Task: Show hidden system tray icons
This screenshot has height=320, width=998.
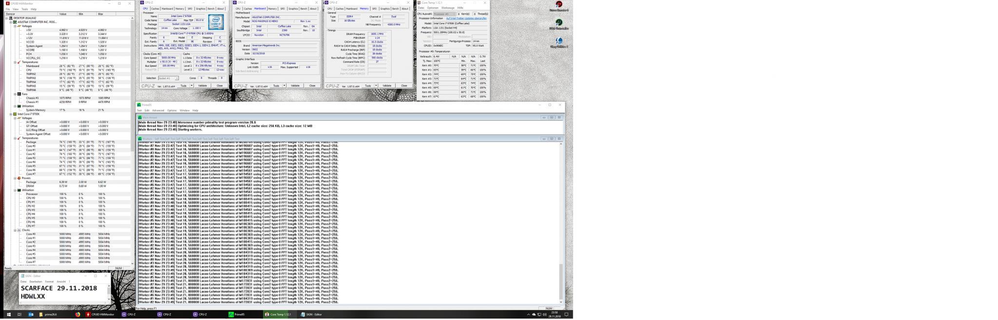Action: pyautogui.click(x=528, y=315)
